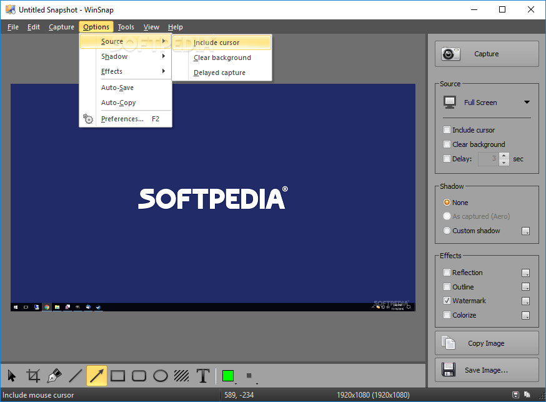
Task: Open the View menu
Action: [x=151, y=27]
